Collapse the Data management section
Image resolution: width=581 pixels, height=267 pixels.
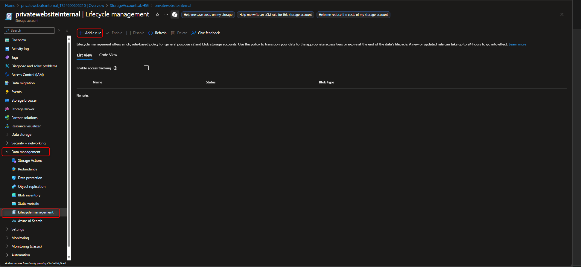pos(7,152)
